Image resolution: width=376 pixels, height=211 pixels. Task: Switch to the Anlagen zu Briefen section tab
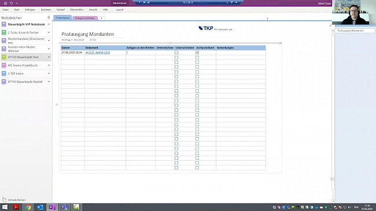(x=85, y=18)
